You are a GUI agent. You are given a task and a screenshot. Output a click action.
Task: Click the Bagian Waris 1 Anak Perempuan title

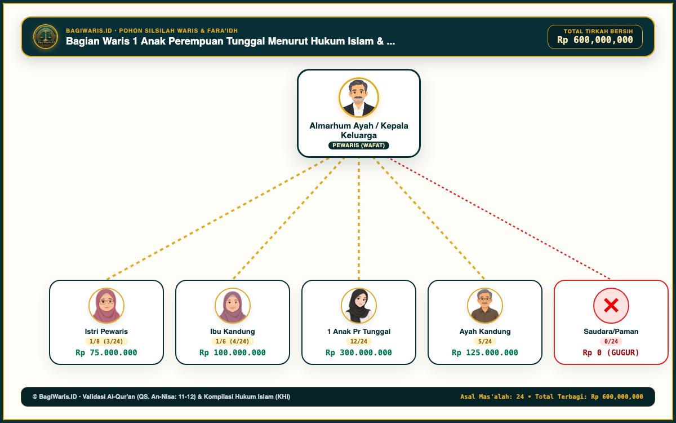[230, 41]
